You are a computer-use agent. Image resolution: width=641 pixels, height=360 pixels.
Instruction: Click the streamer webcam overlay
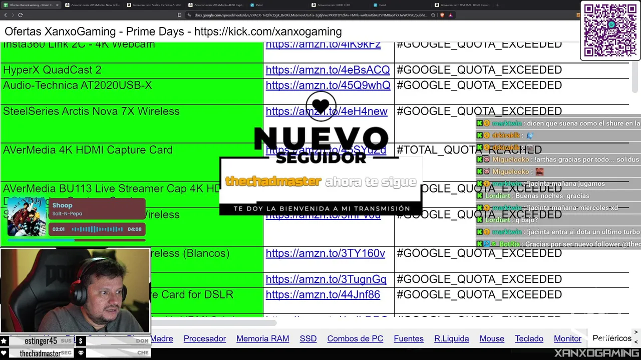point(75,290)
